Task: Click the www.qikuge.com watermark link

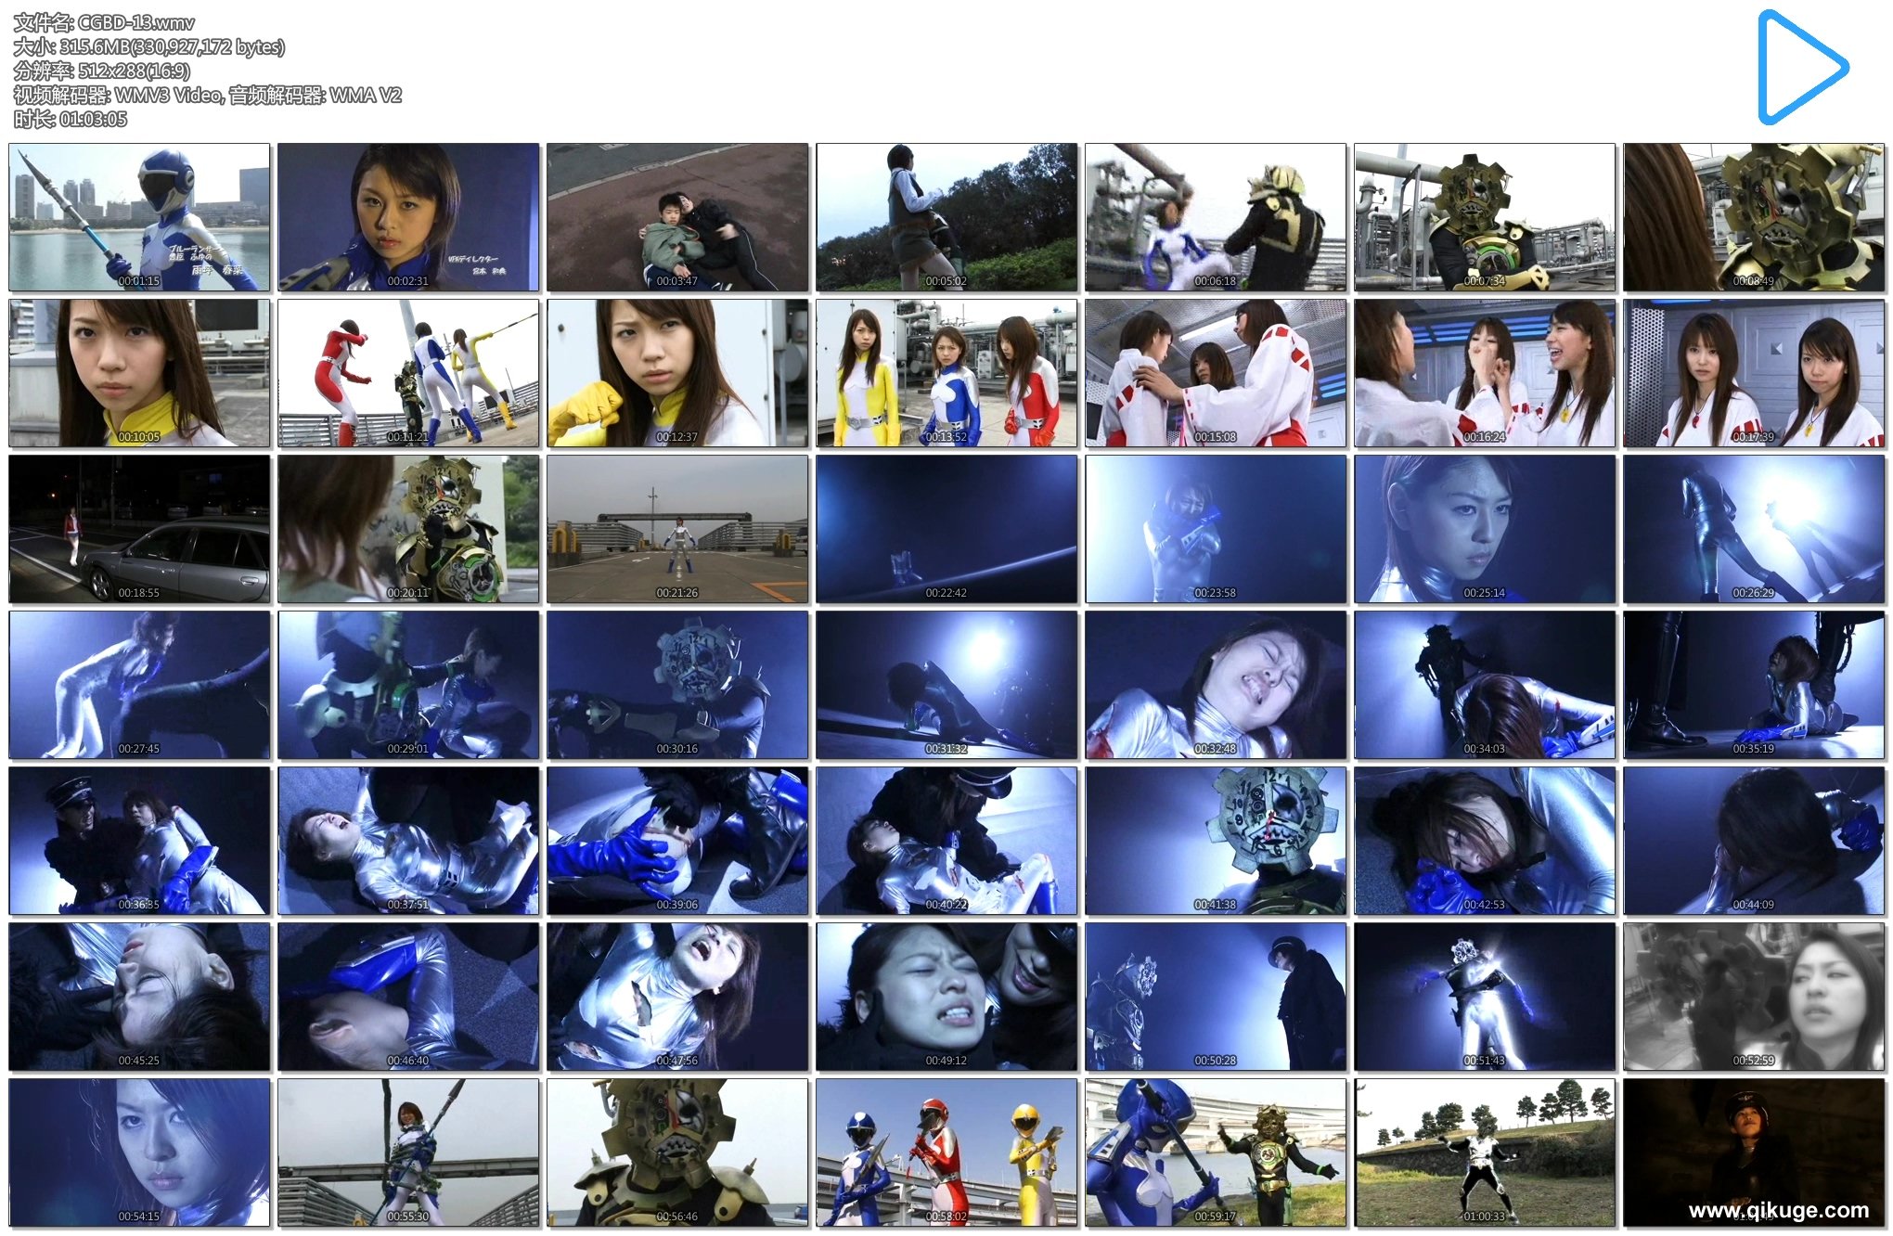Action: pos(1778,1210)
